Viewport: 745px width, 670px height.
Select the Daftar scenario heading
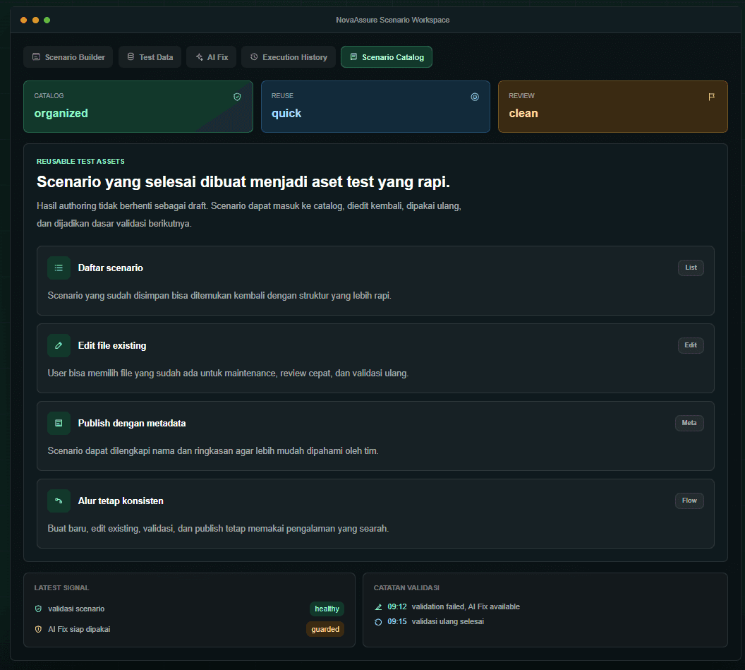[x=111, y=268]
